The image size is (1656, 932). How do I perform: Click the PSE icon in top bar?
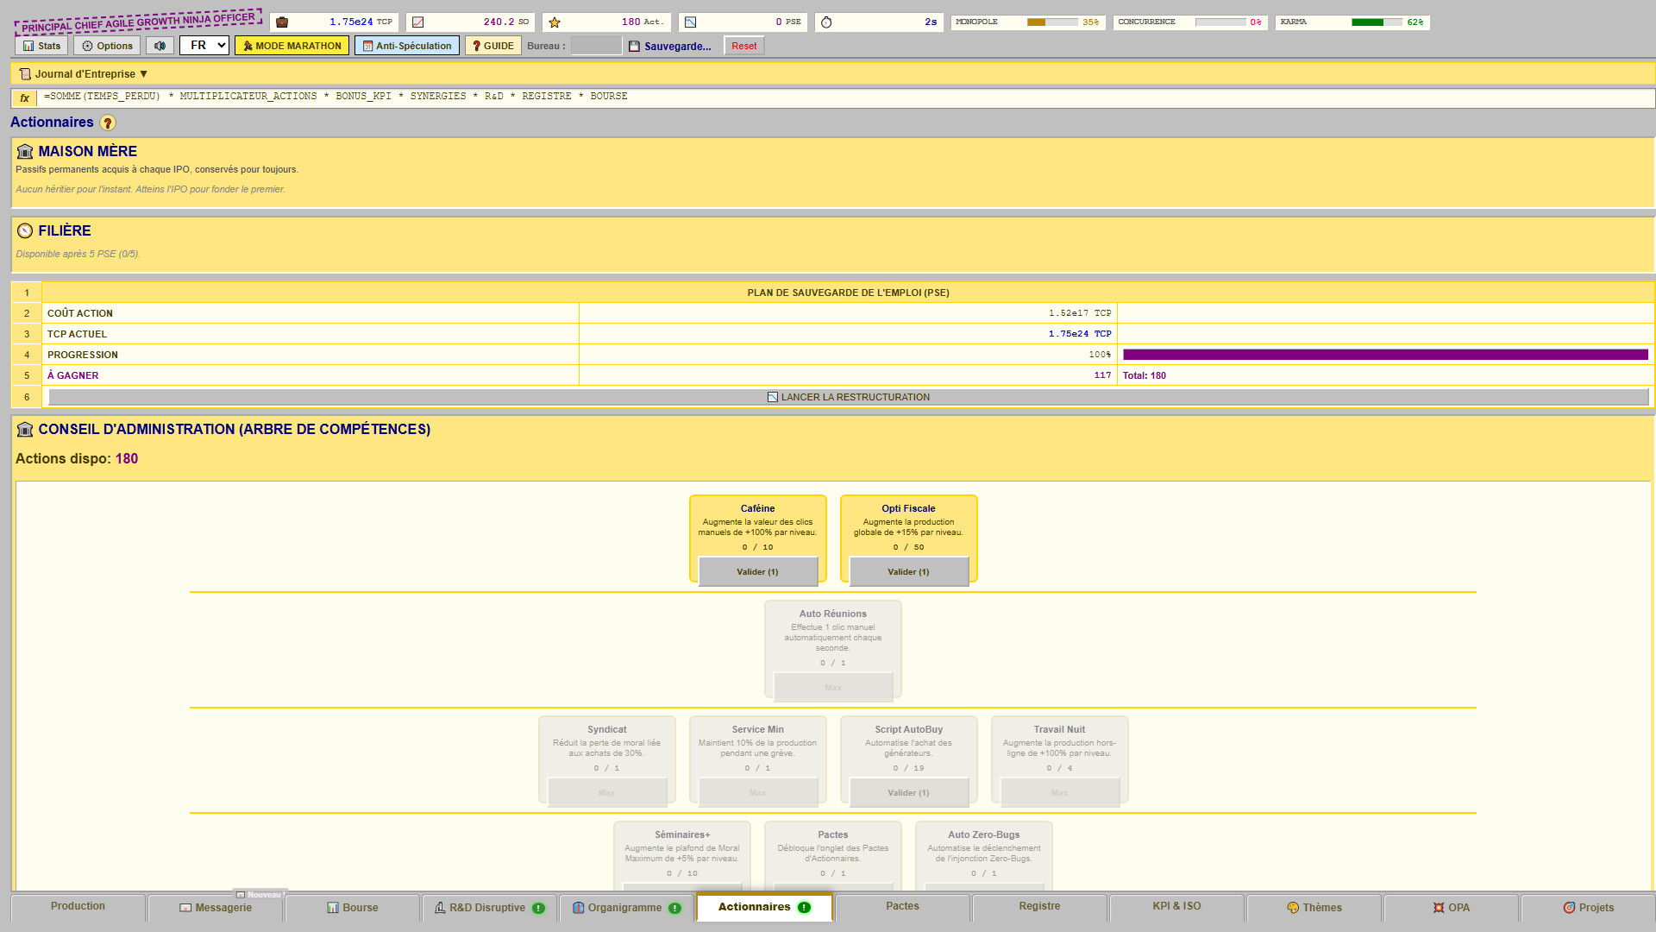(x=691, y=22)
